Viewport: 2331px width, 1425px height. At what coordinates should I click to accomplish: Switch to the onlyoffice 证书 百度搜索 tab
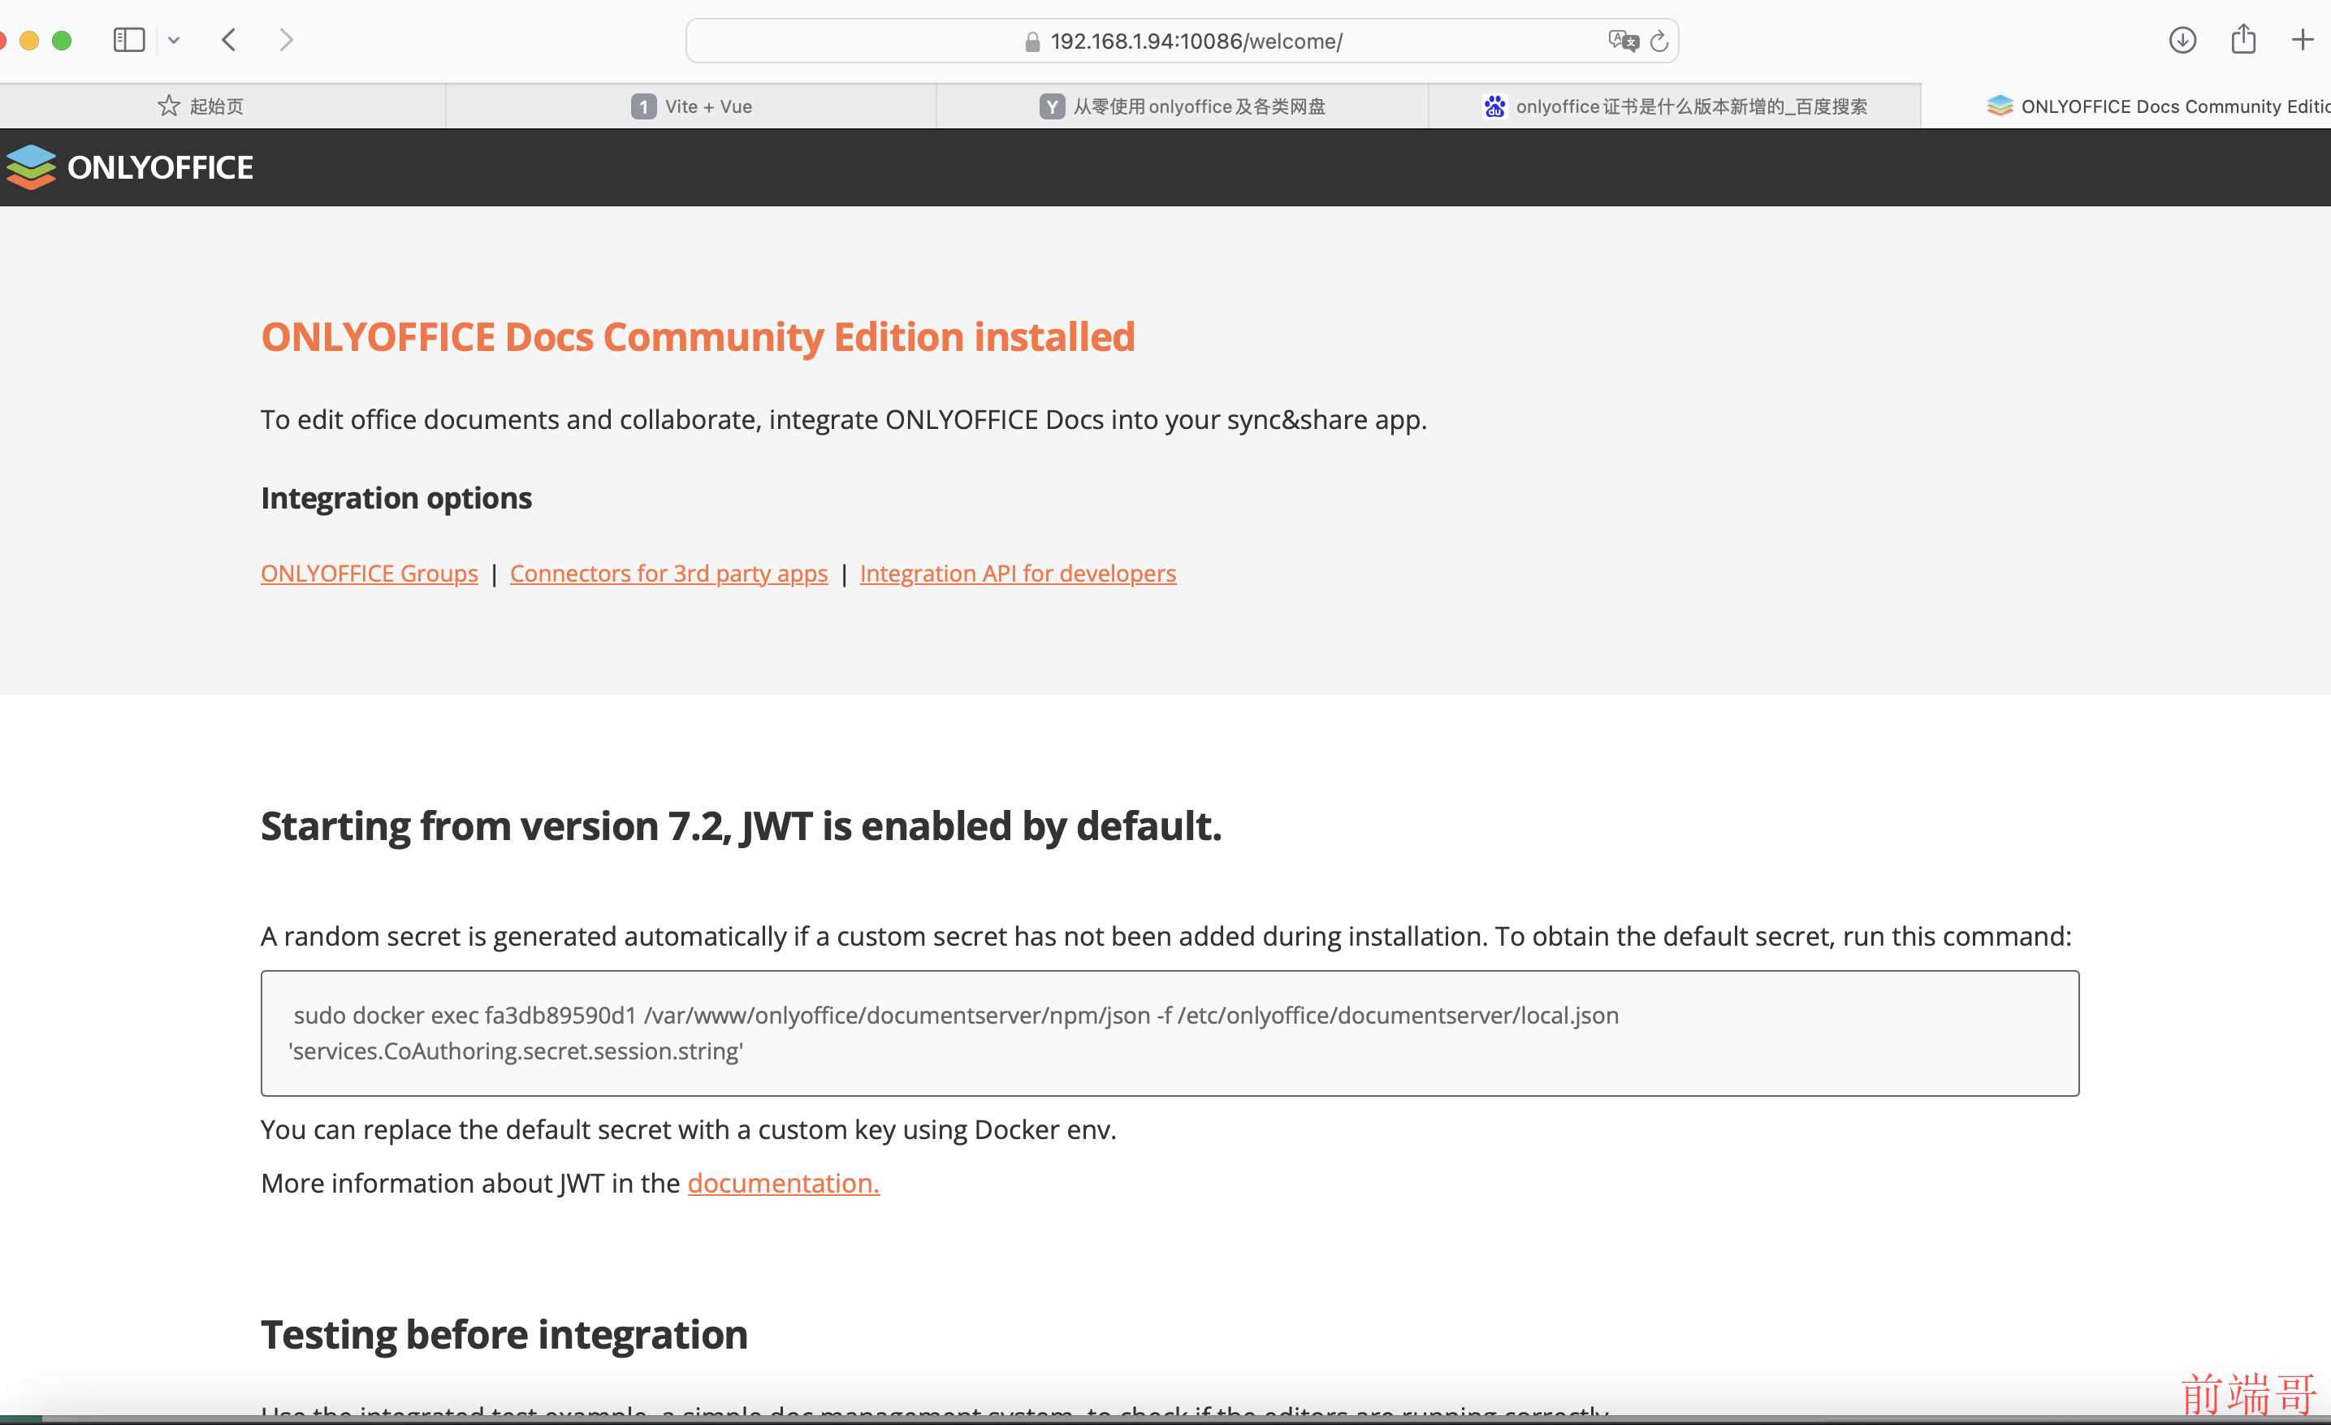1675,106
